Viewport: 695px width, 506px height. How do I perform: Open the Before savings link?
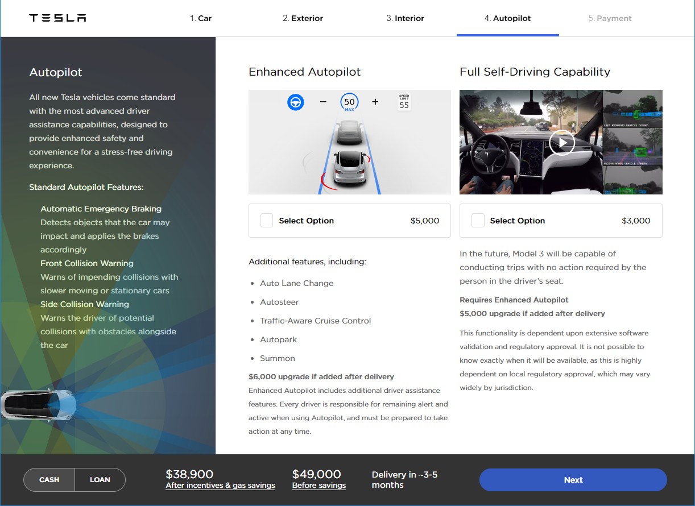tap(319, 486)
